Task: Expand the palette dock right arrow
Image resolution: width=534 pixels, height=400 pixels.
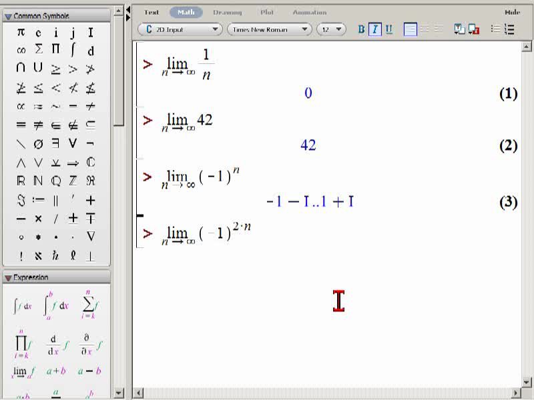Action: click(128, 18)
